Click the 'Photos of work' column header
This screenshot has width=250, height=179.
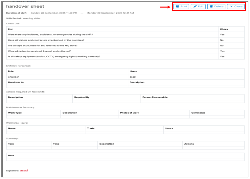coord(129,113)
